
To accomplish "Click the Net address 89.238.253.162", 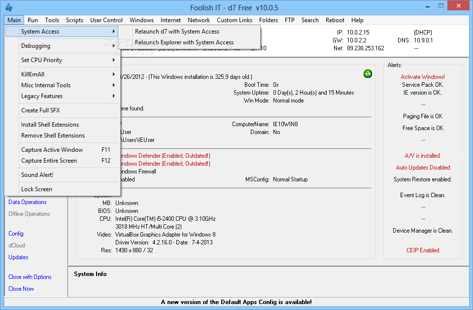I will pos(365,48).
